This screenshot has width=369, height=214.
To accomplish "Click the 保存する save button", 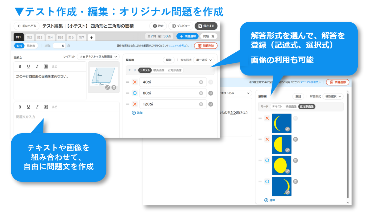I will (x=206, y=26).
